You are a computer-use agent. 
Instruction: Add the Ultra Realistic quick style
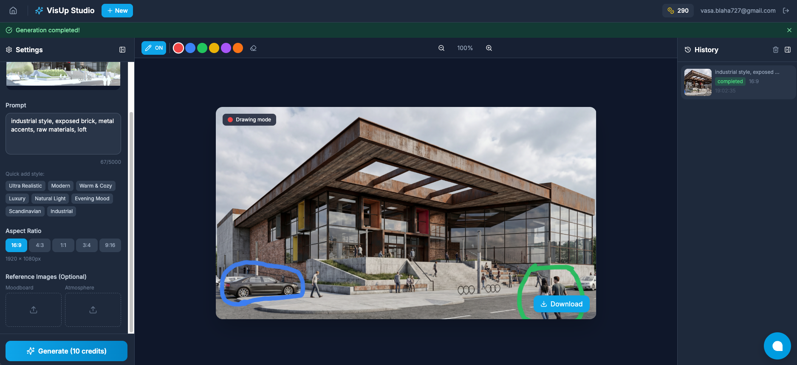tap(25, 186)
